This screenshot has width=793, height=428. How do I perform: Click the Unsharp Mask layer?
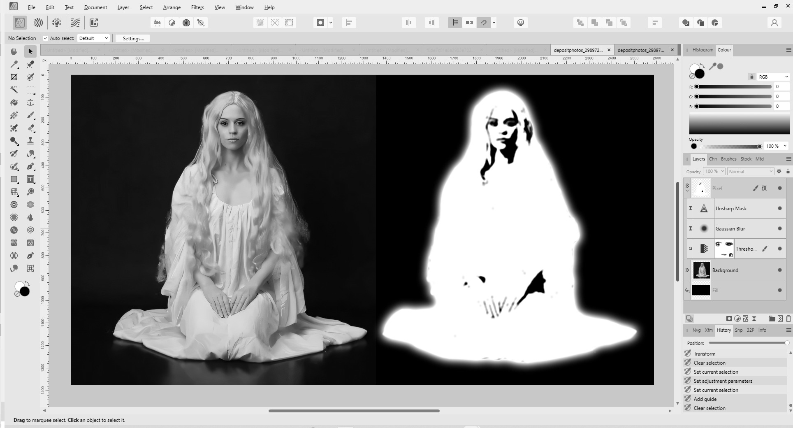731,209
